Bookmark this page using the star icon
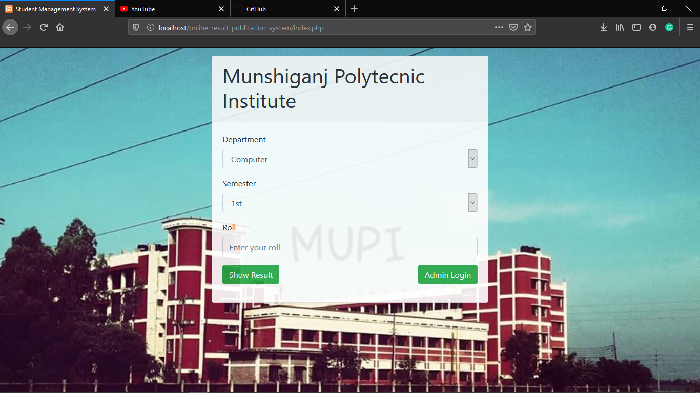Screen dimensions: 700x393 pos(528,27)
